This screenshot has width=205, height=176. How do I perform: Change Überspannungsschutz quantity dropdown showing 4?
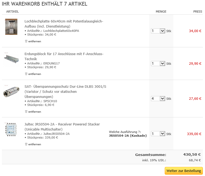158,98
